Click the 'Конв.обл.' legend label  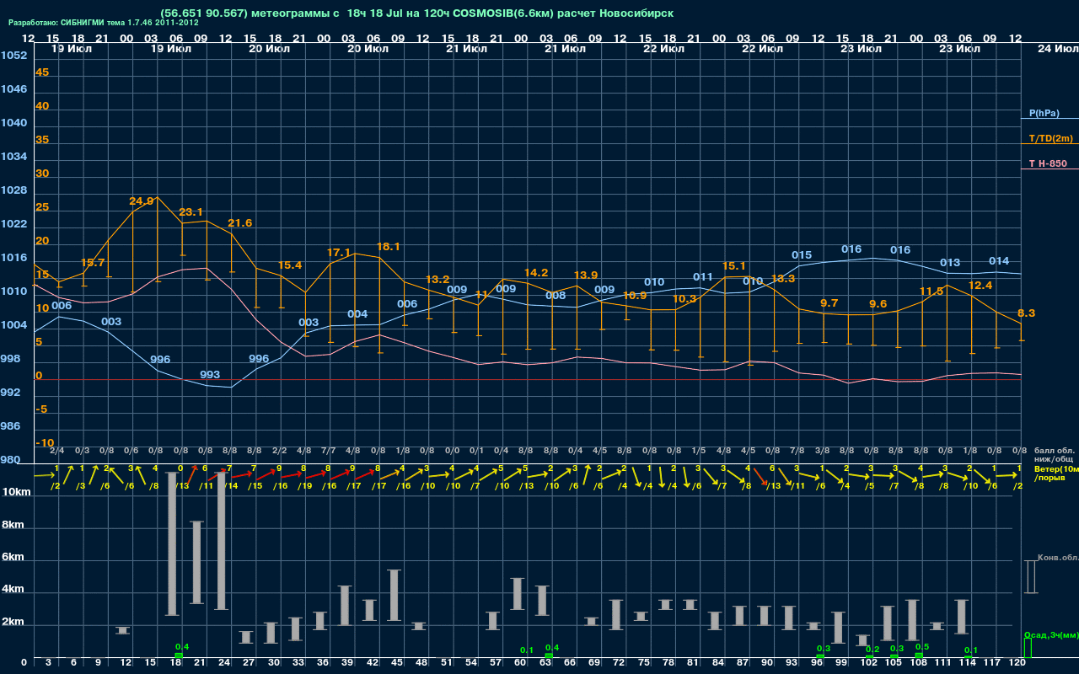click(1058, 558)
